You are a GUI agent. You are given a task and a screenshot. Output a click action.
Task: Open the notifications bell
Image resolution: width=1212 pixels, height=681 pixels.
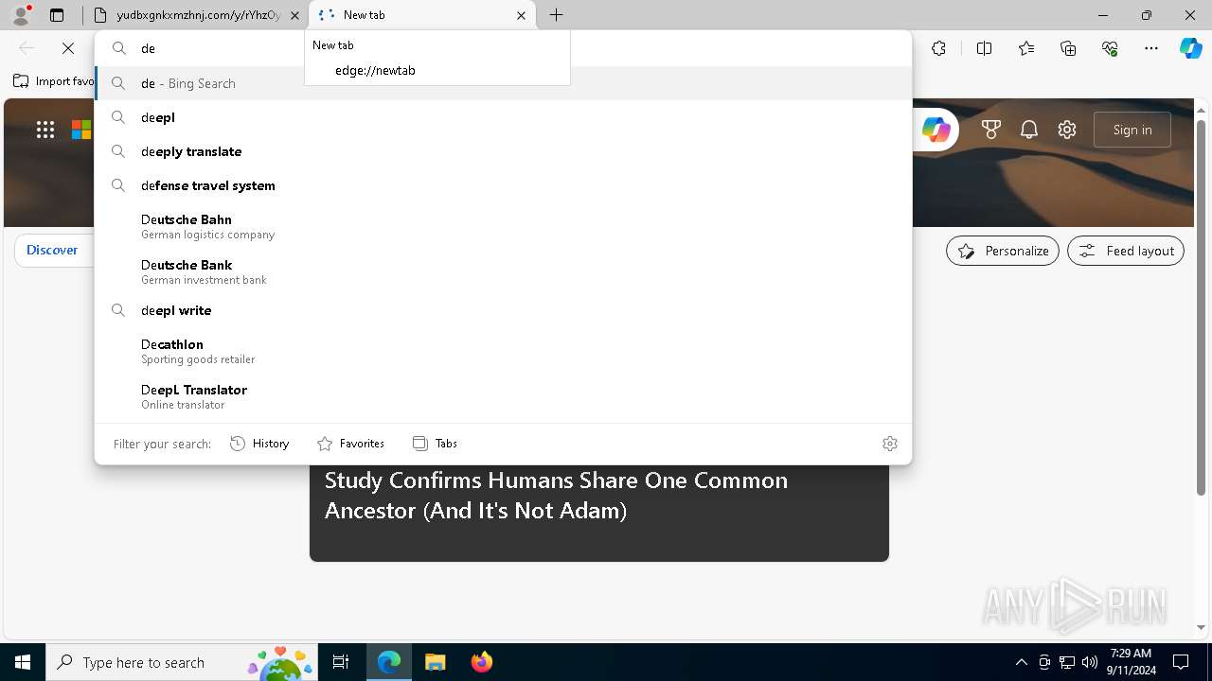(1029, 130)
